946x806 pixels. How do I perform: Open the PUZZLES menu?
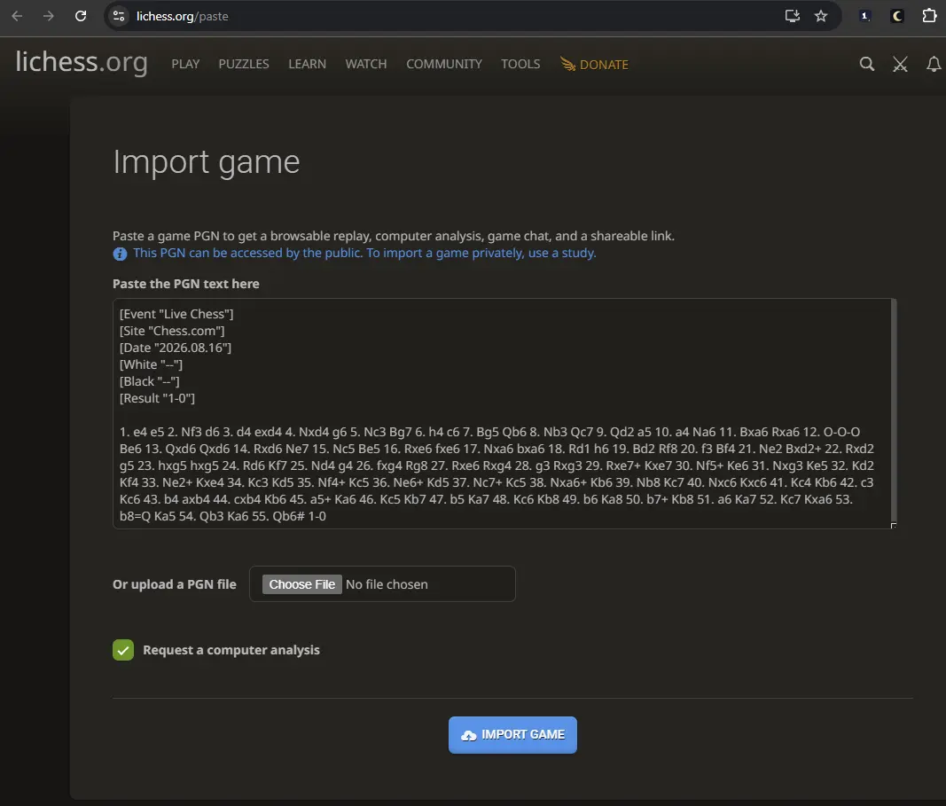click(244, 64)
